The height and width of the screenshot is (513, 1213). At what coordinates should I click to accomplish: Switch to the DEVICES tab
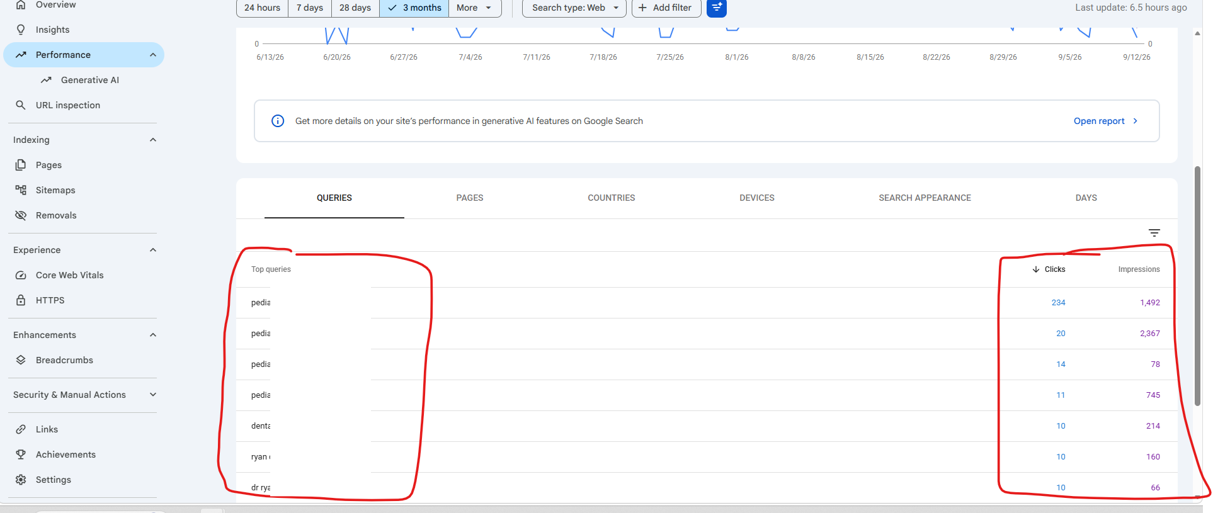(757, 198)
